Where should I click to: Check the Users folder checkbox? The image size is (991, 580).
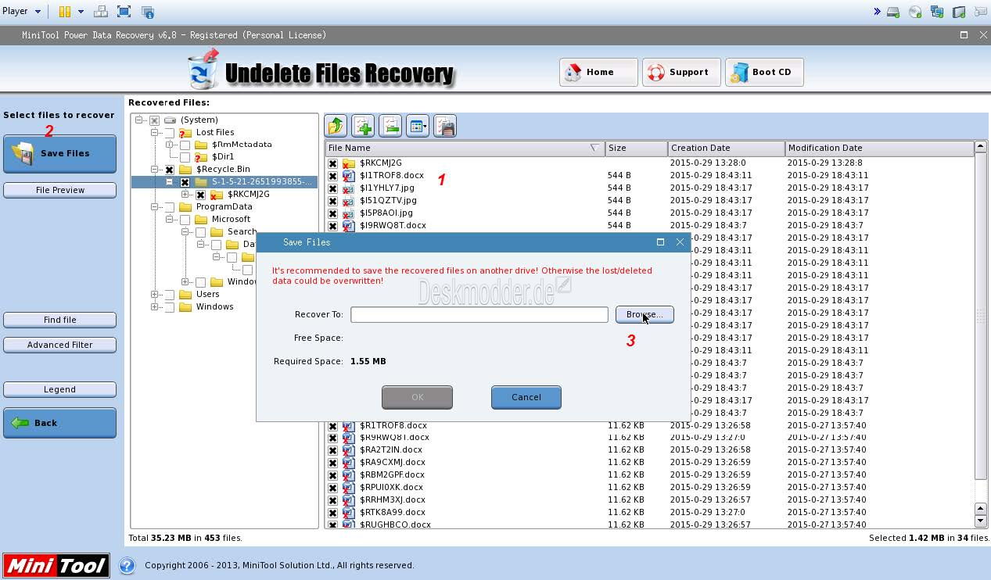(169, 295)
